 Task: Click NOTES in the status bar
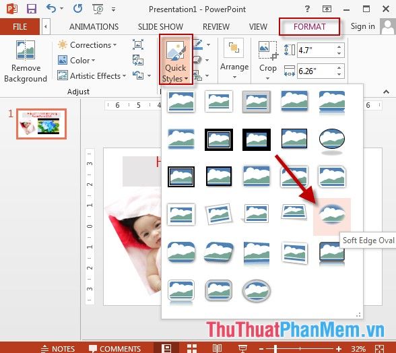pos(58,349)
